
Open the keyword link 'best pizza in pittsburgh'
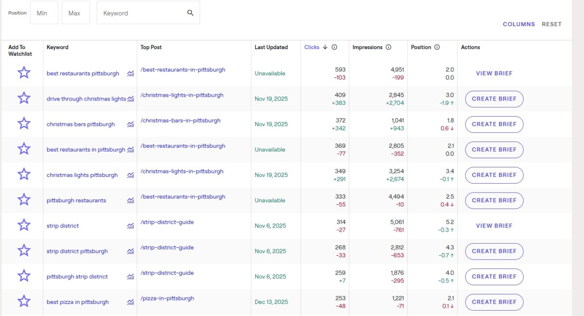click(77, 302)
